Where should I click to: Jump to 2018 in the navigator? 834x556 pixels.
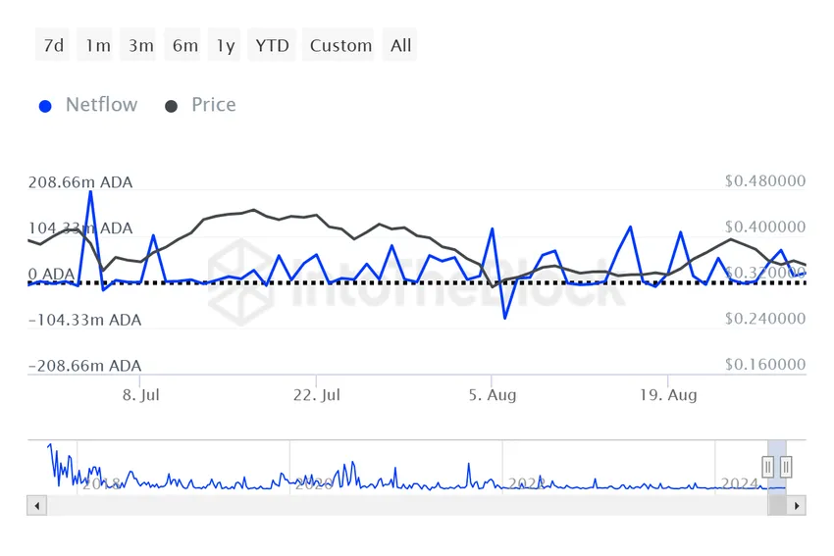[103, 483]
